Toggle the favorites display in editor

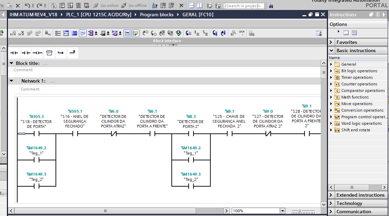[136, 33]
